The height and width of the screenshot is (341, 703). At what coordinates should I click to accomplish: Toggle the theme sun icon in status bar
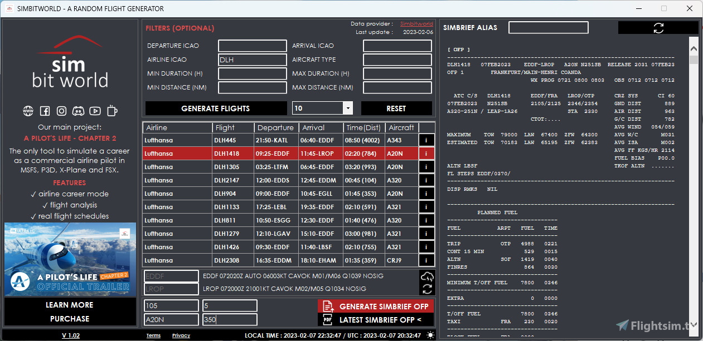pyautogui.click(x=429, y=334)
